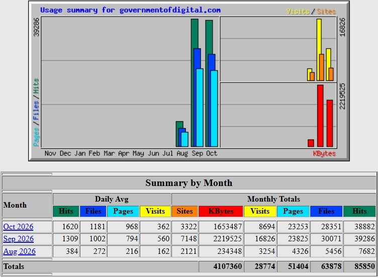
Task: Click Aug 2026 KBytes value 234348
Action: coord(230,251)
